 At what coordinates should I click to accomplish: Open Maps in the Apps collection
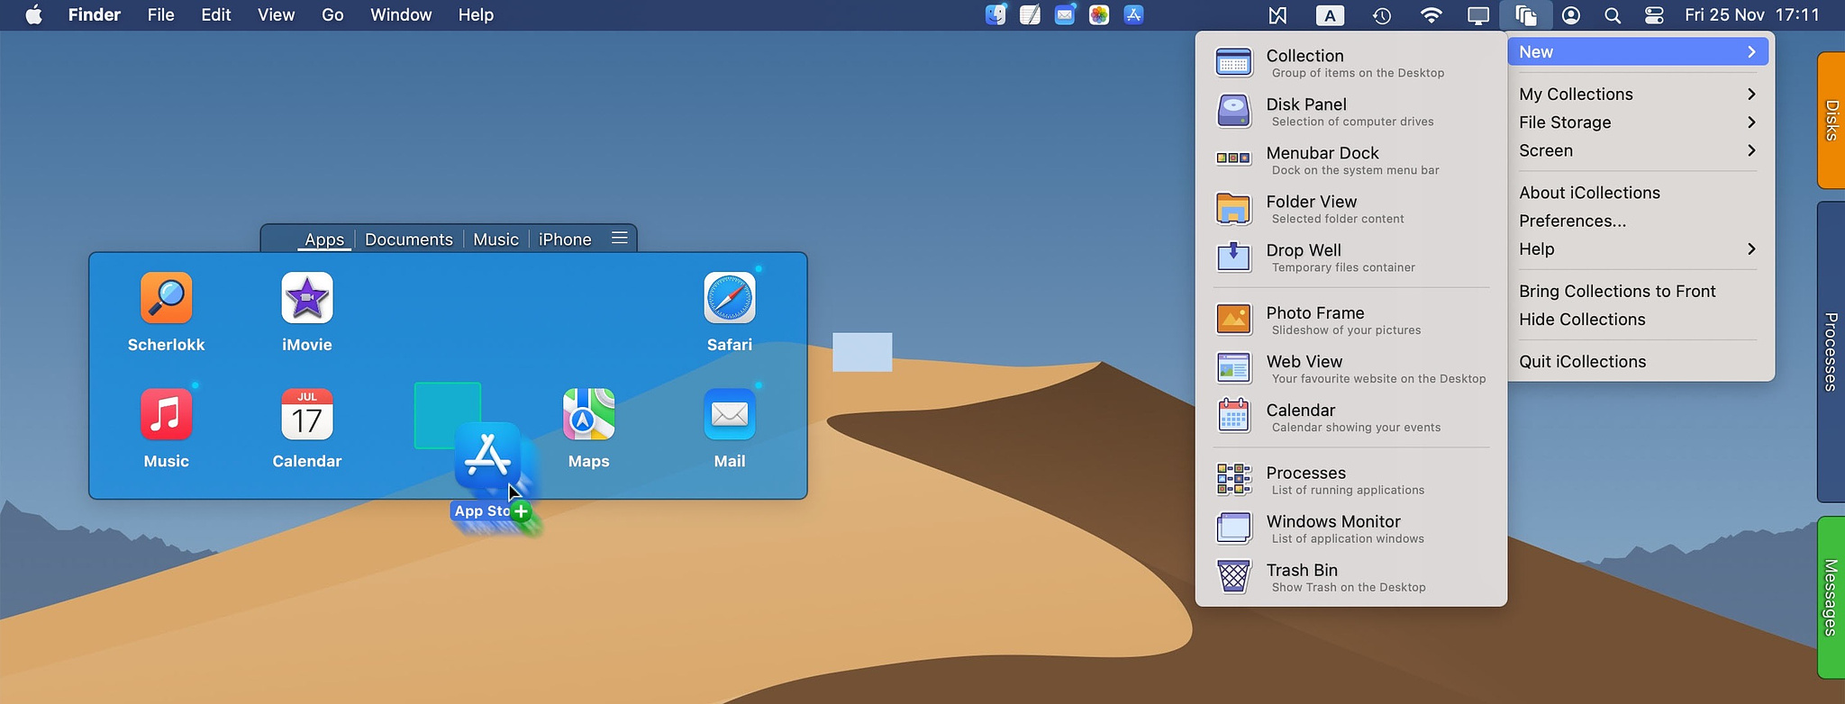coord(589,414)
